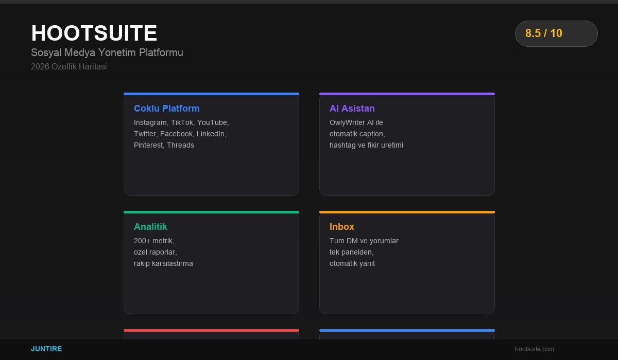Select the AI Asistan card title
The width and height of the screenshot is (618, 360).
(x=352, y=109)
